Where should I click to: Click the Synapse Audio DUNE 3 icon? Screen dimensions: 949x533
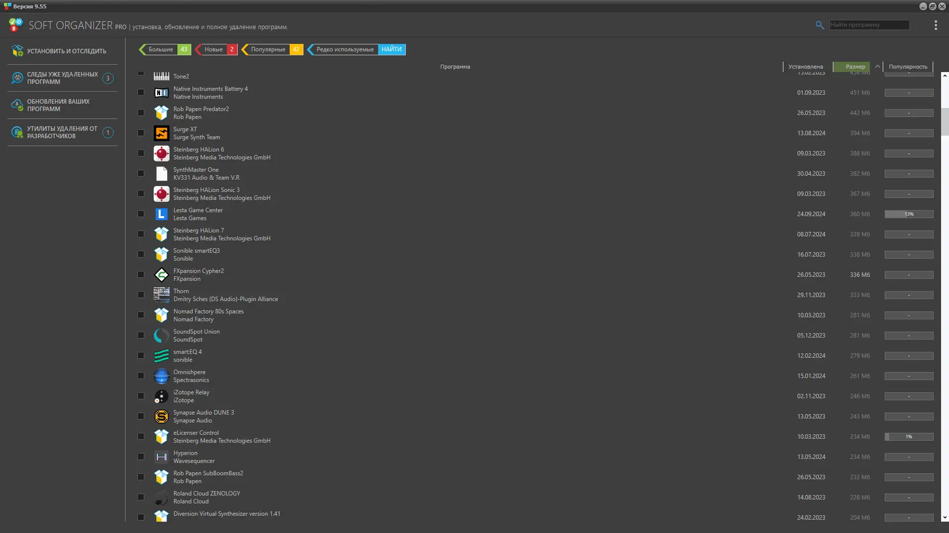[161, 417]
